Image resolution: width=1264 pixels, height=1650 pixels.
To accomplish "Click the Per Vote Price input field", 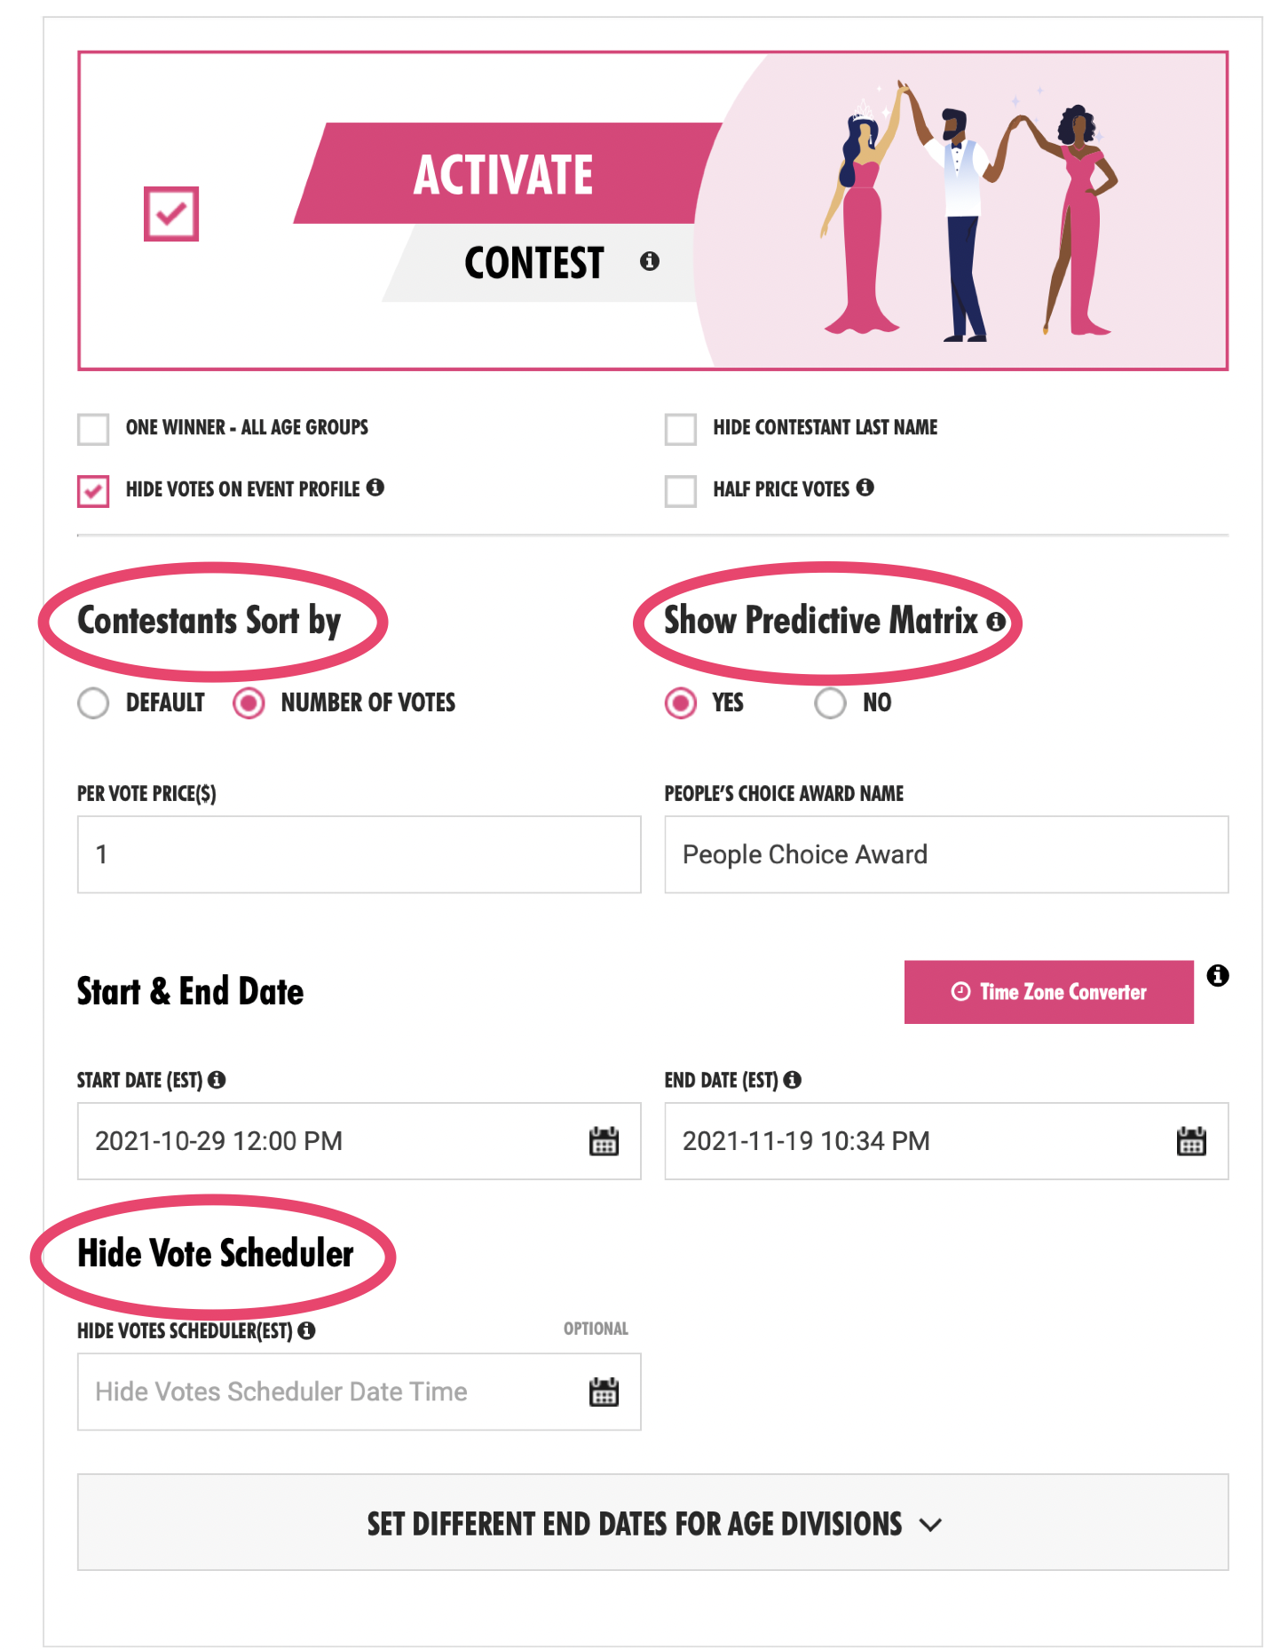I will tap(359, 854).
